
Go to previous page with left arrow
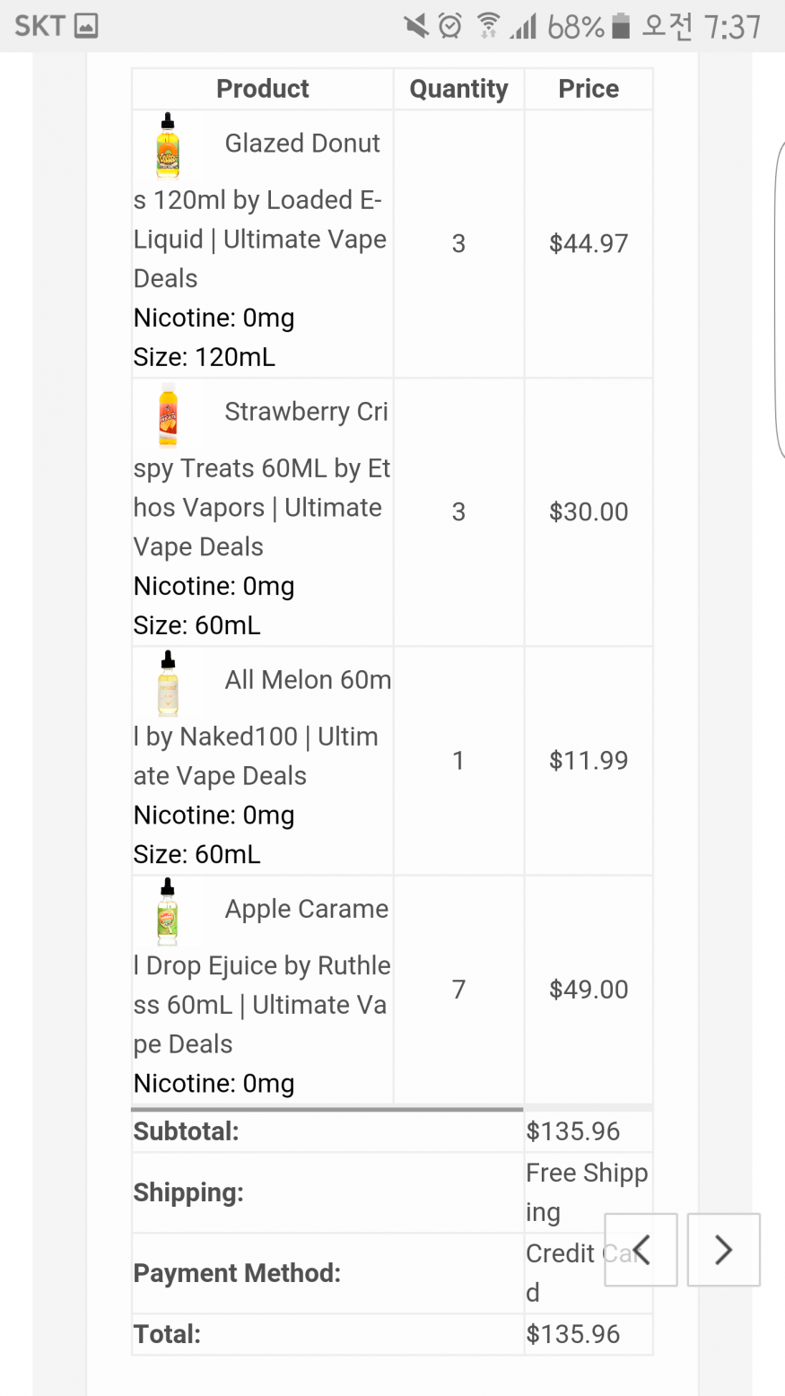click(x=641, y=1250)
